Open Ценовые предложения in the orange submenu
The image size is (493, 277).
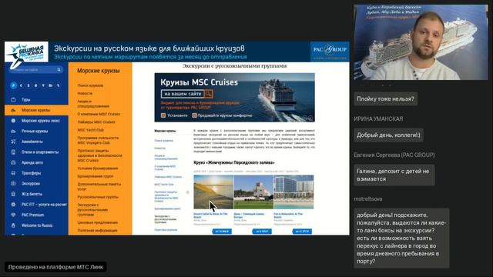pos(98,222)
